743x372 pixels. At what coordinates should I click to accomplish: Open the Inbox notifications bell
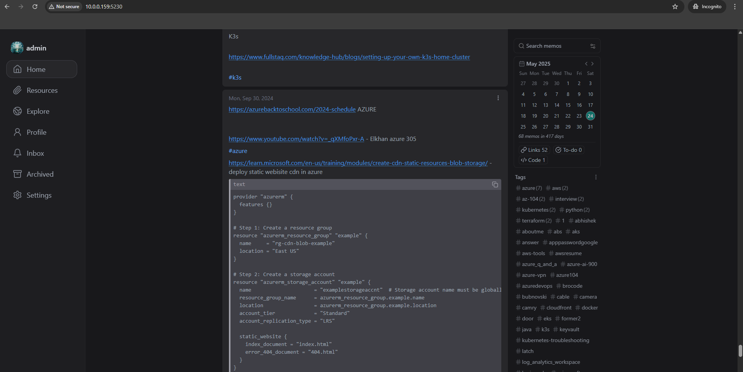tap(17, 153)
